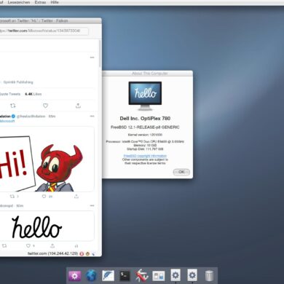Click the 'Kernel version' line
The image size is (284, 284).
pos(145,135)
